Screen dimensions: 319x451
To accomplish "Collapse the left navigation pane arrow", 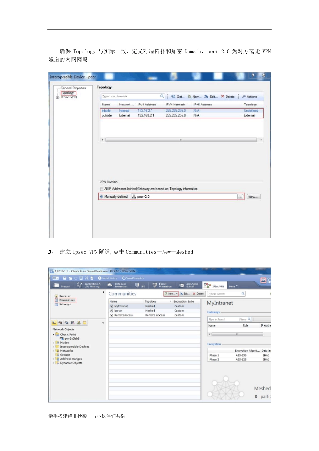I will pyautogui.click(x=103, y=292).
